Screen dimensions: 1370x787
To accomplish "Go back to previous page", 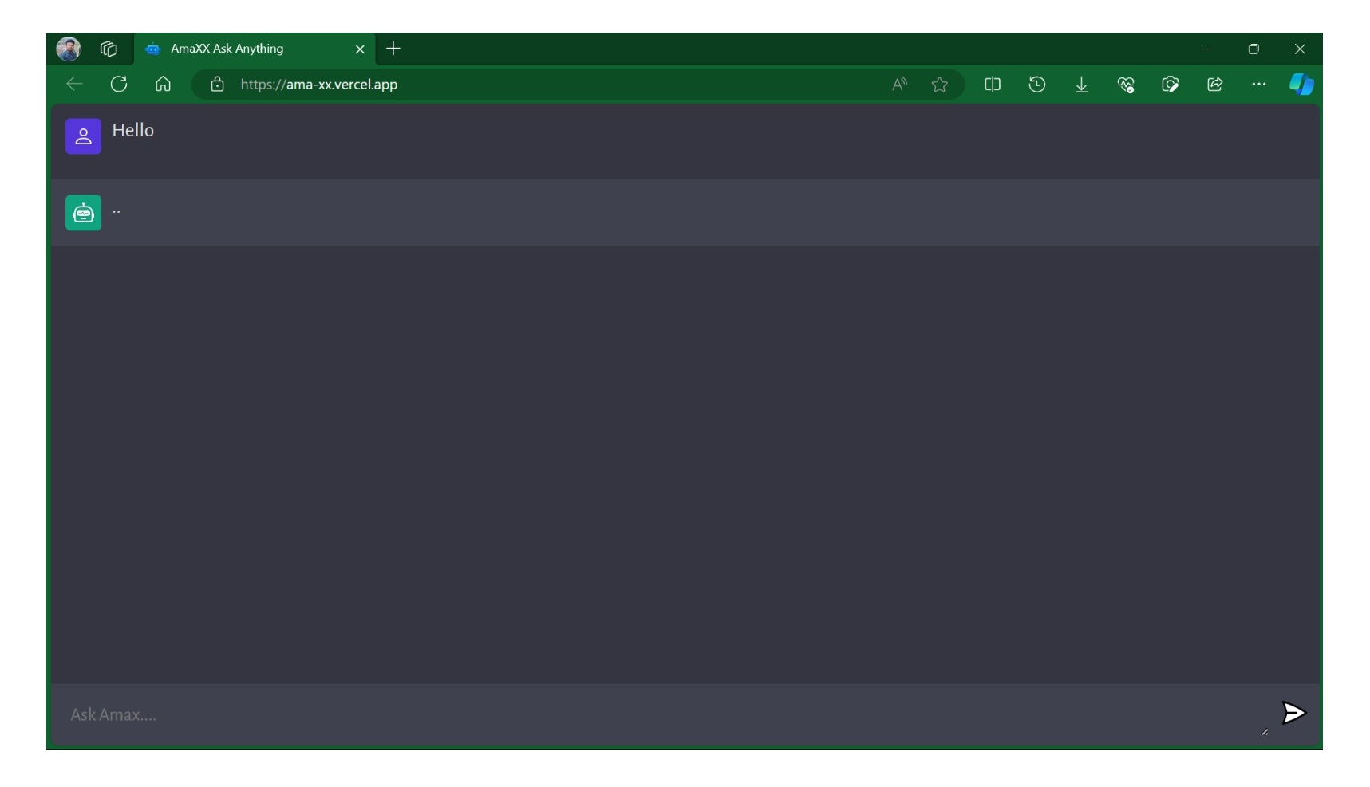I will coord(74,84).
